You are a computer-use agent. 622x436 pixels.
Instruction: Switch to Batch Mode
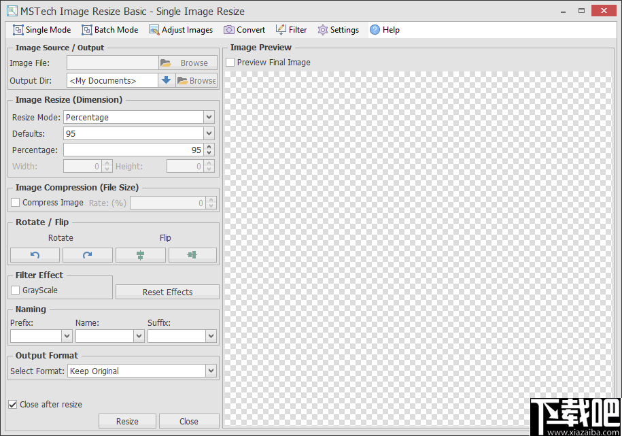pos(109,29)
